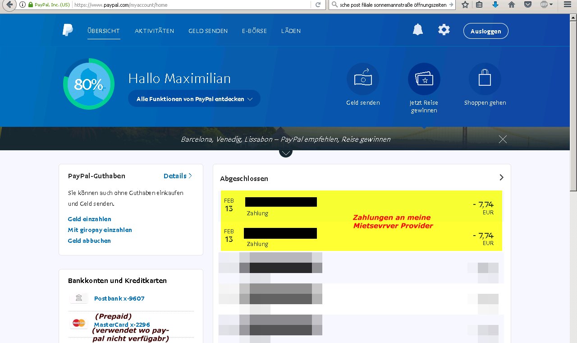The width and height of the screenshot is (577, 343).
Task: Open the Abgeschlossen arrow
Action: point(501,177)
